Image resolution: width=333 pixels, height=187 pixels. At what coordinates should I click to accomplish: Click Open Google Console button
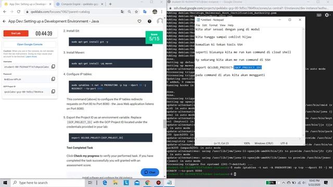[x=30, y=44]
